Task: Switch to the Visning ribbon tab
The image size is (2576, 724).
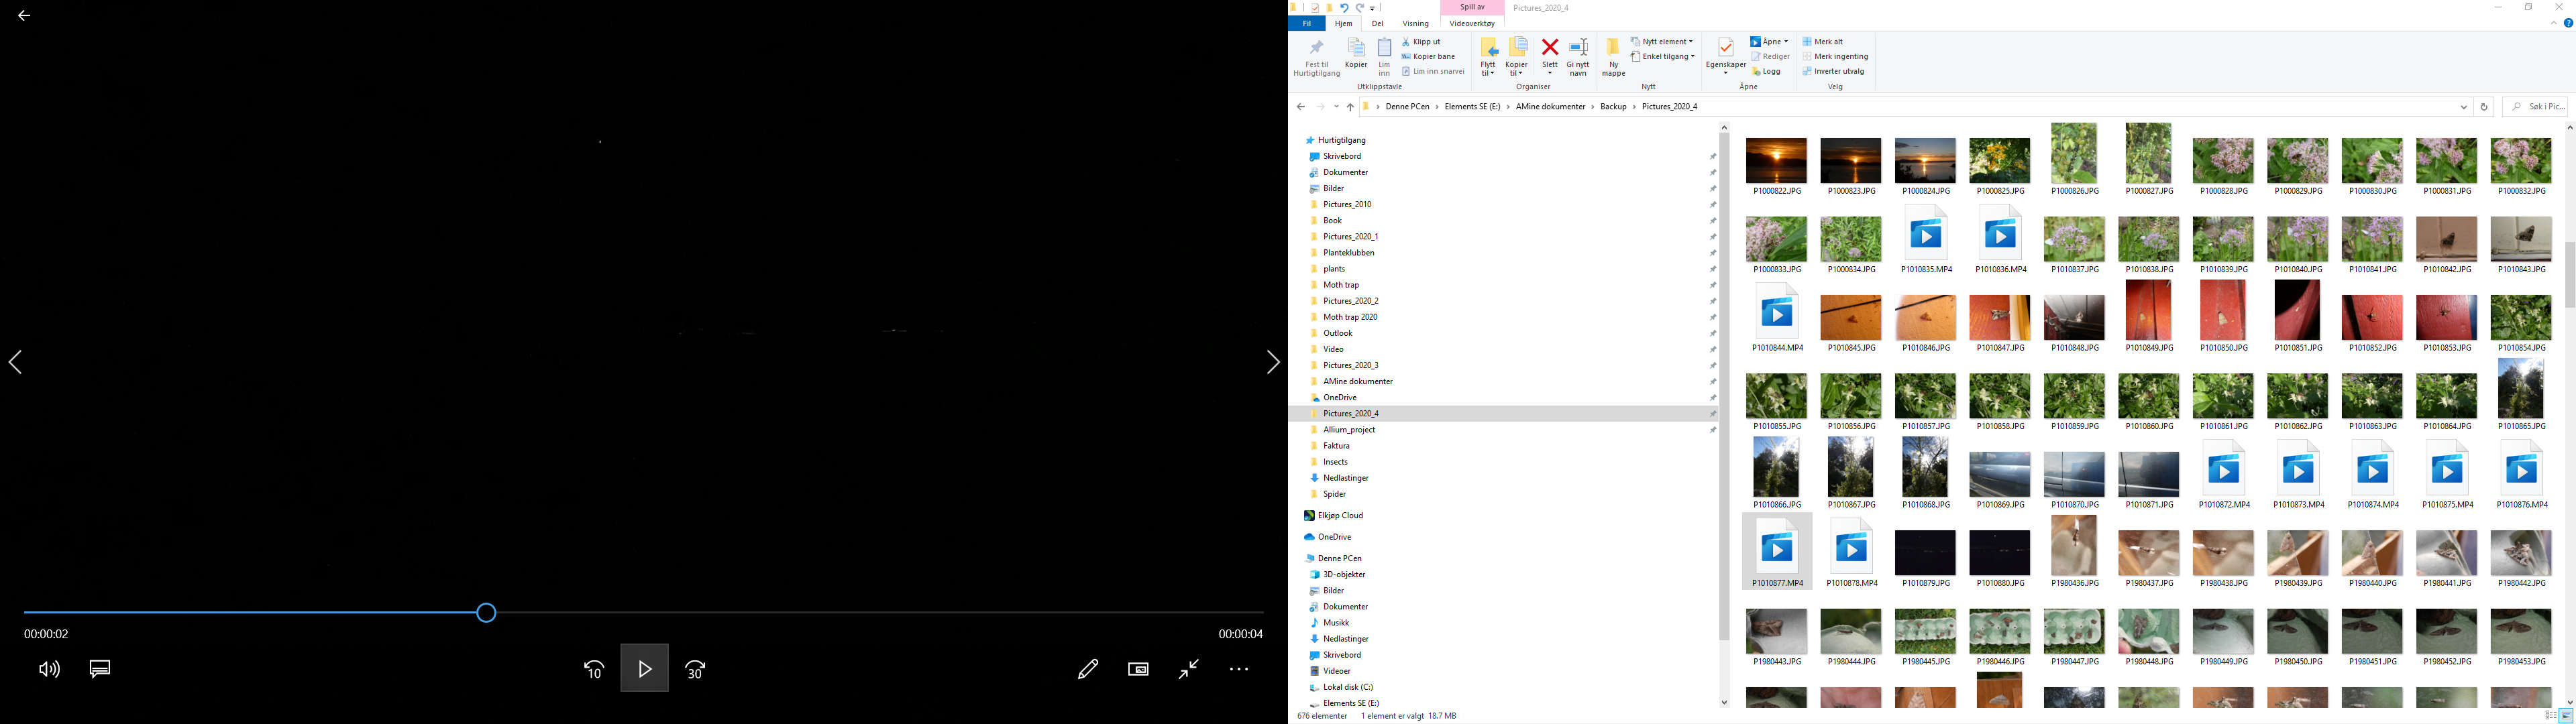Action: tap(1415, 24)
